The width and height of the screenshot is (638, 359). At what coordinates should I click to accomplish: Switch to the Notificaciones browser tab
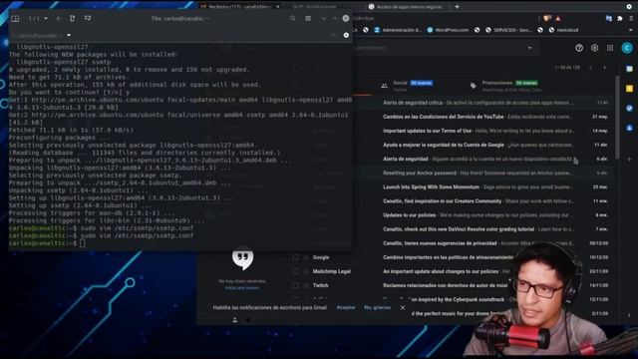(315, 7)
